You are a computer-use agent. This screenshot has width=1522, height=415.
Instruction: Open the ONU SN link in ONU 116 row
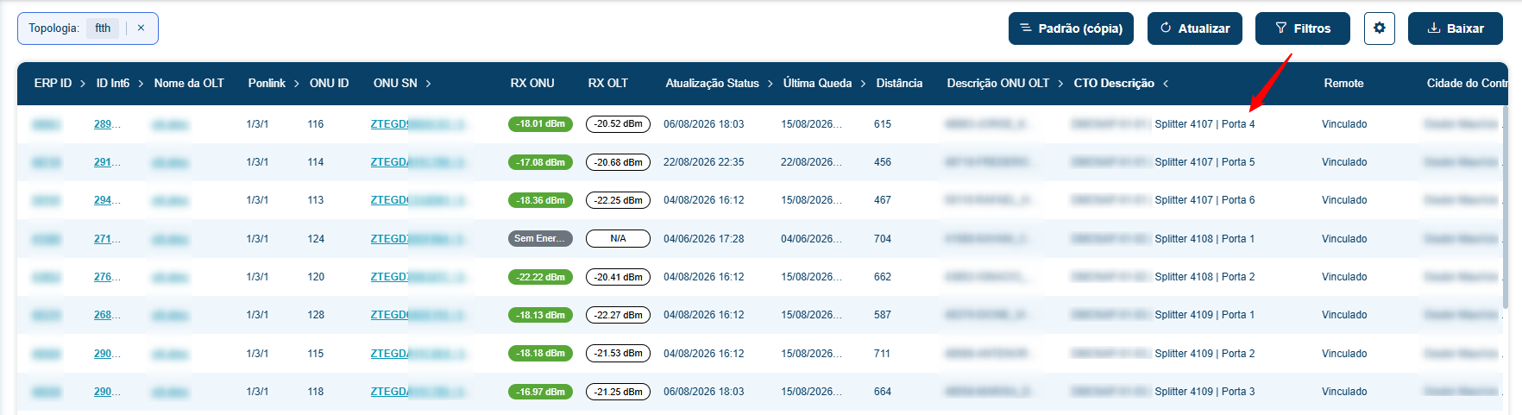[x=418, y=124]
